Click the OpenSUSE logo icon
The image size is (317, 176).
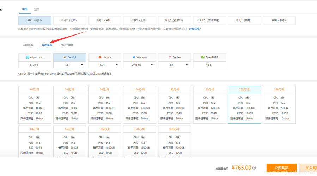tap(203, 57)
